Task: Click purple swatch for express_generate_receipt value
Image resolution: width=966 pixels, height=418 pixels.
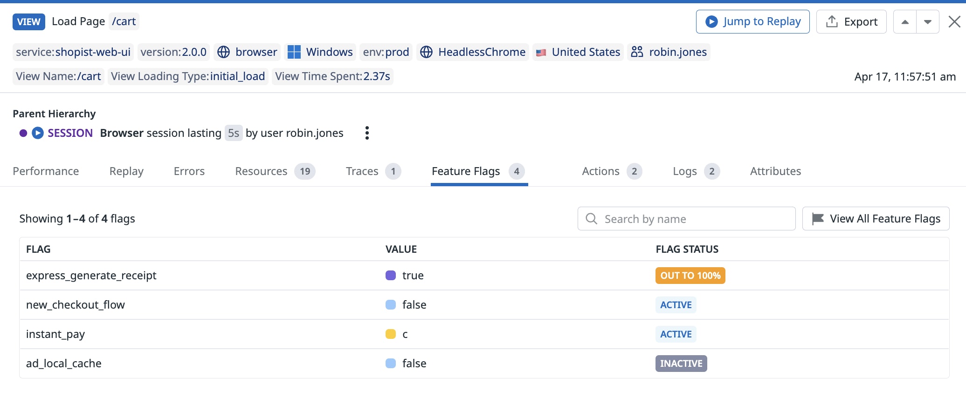Action: 391,276
